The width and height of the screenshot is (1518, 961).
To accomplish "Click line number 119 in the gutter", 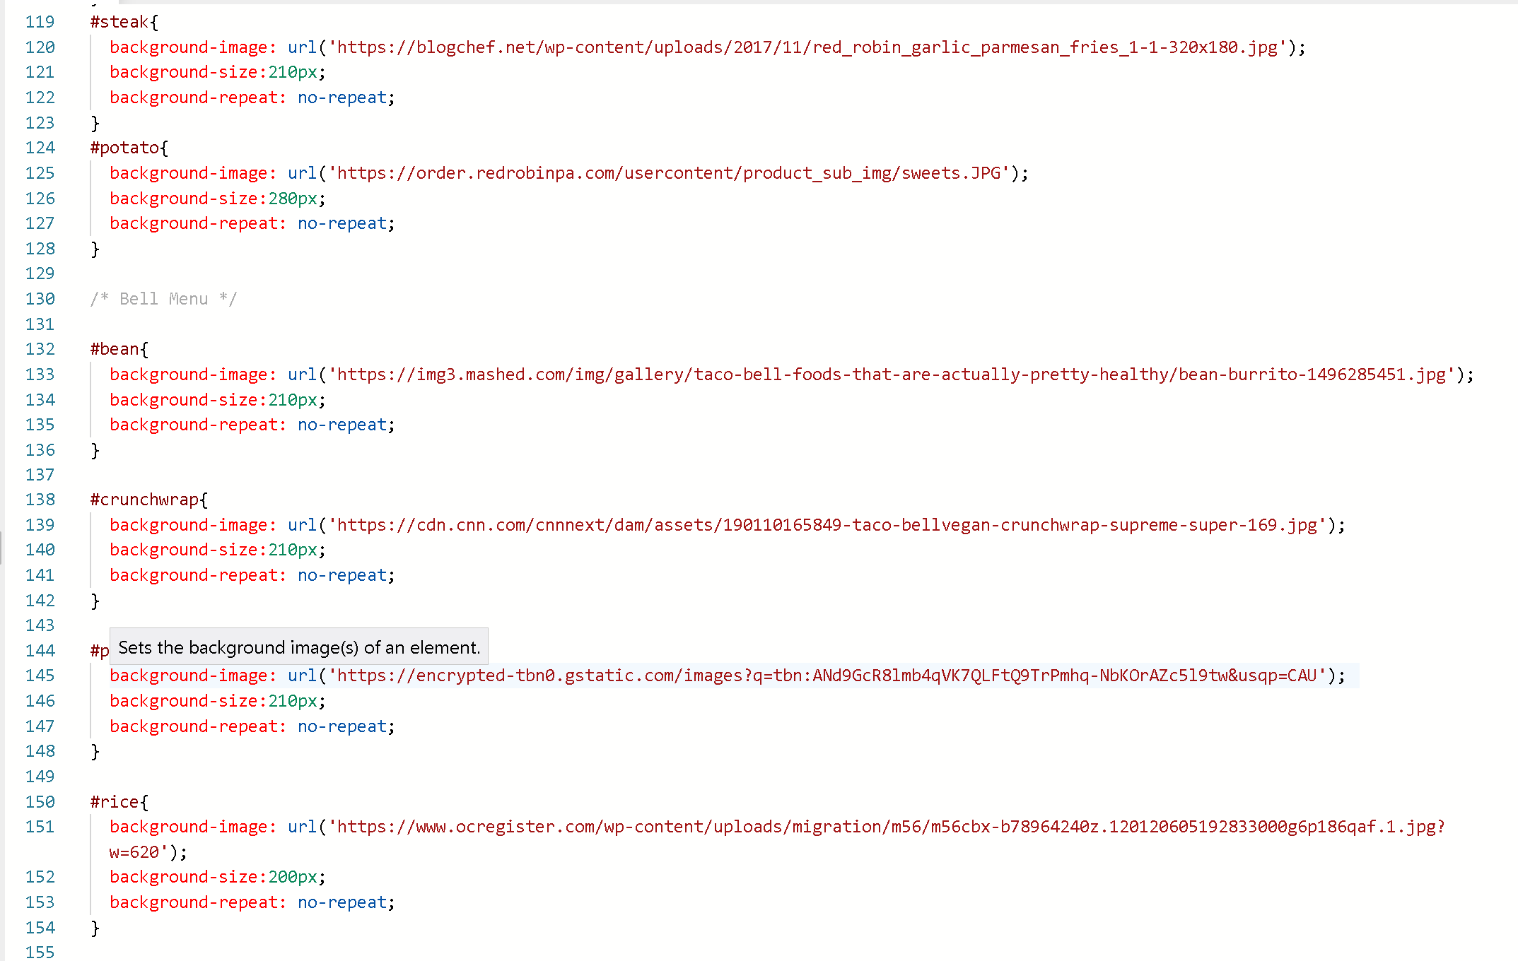I will click(x=40, y=22).
